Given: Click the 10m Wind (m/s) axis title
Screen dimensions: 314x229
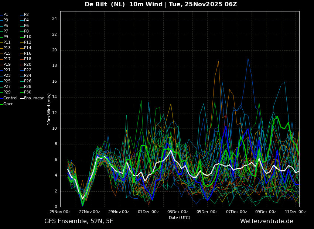Looking at the screenshot, I should [x=49, y=109].
